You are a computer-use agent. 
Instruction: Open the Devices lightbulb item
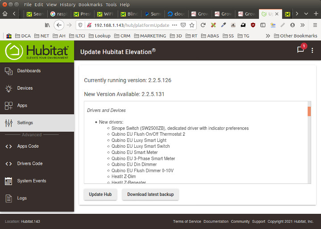tap(37, 88)
